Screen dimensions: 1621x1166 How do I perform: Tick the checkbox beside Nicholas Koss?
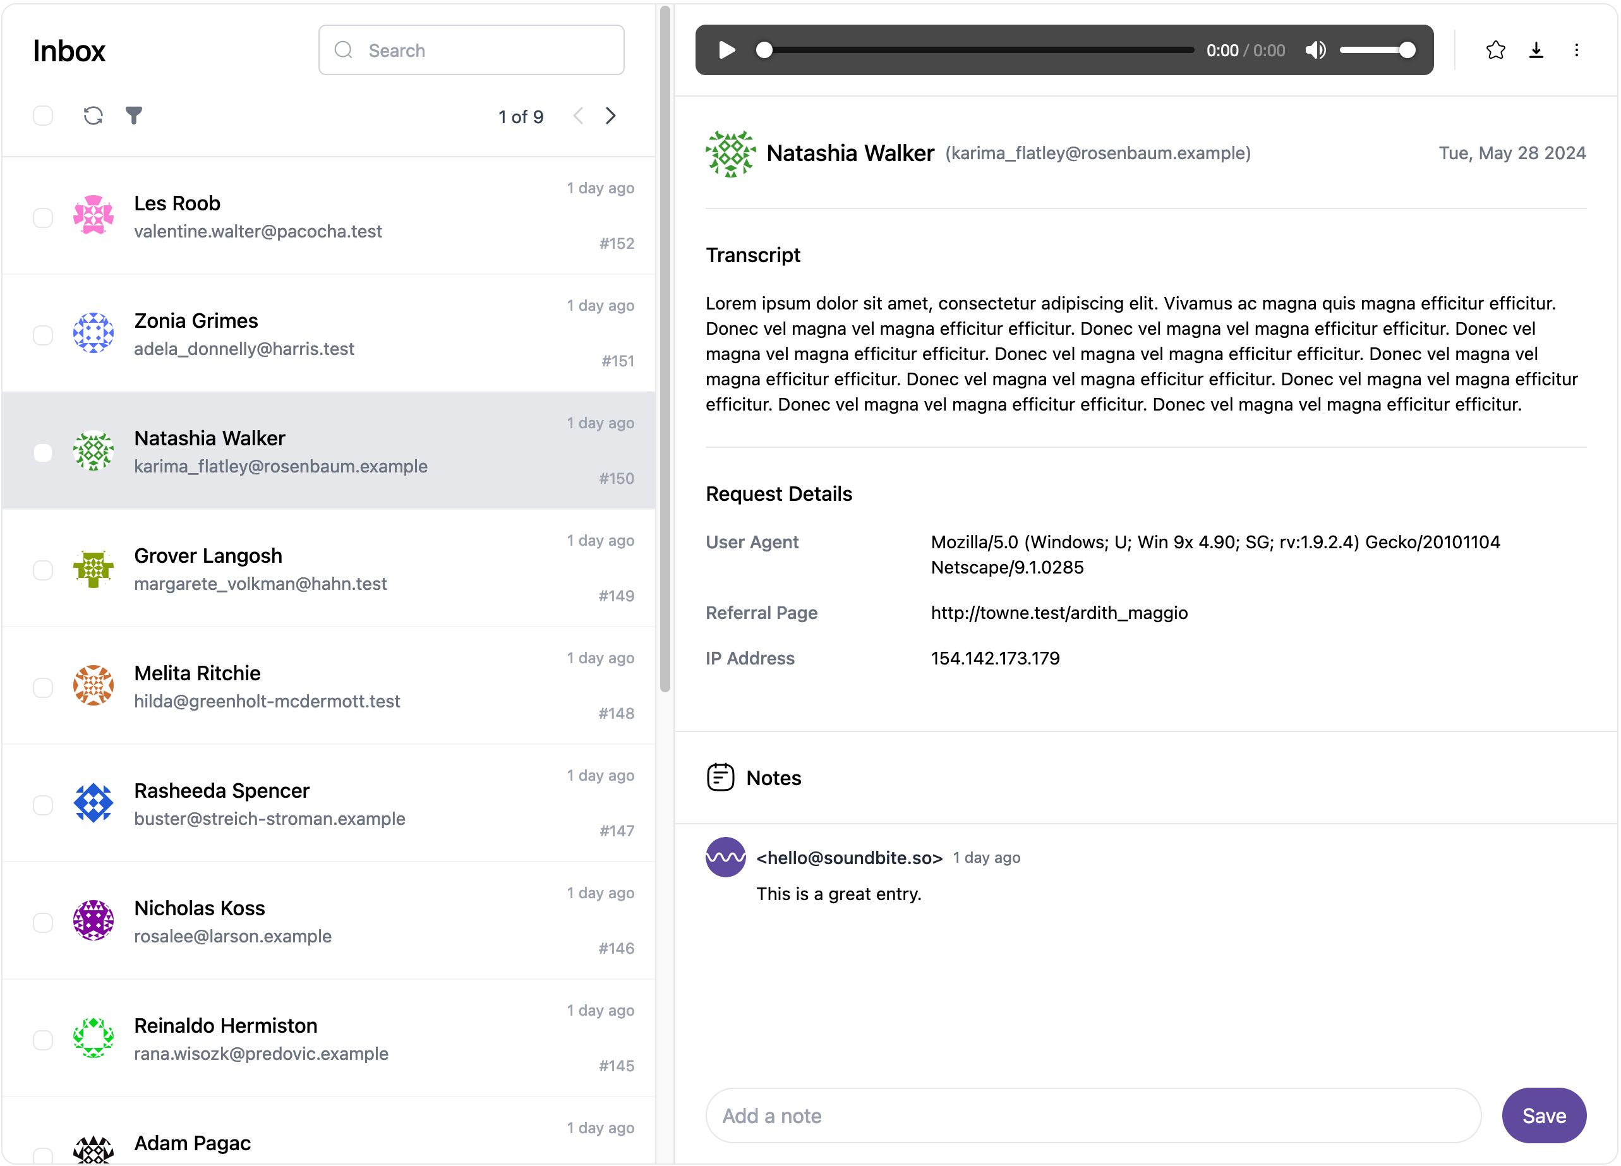coord(43,922)
